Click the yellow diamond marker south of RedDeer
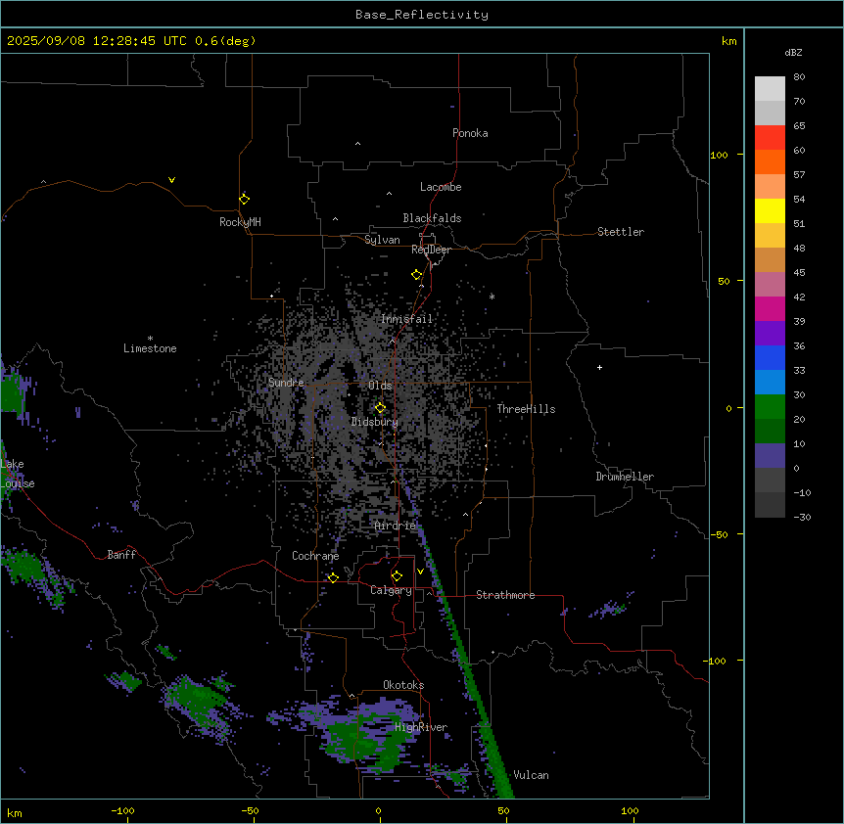 pyautogui.click(x=417, y=275)
